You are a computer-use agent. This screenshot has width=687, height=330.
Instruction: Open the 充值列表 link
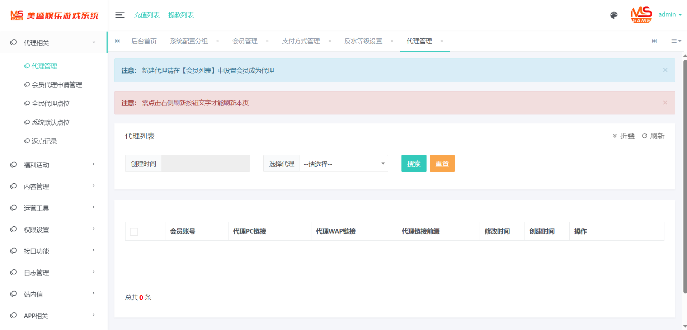point(147,15)
